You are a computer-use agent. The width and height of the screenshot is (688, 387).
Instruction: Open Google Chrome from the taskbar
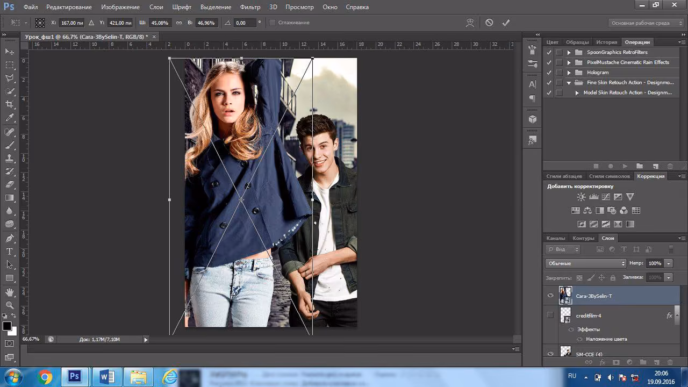(45, 377)
